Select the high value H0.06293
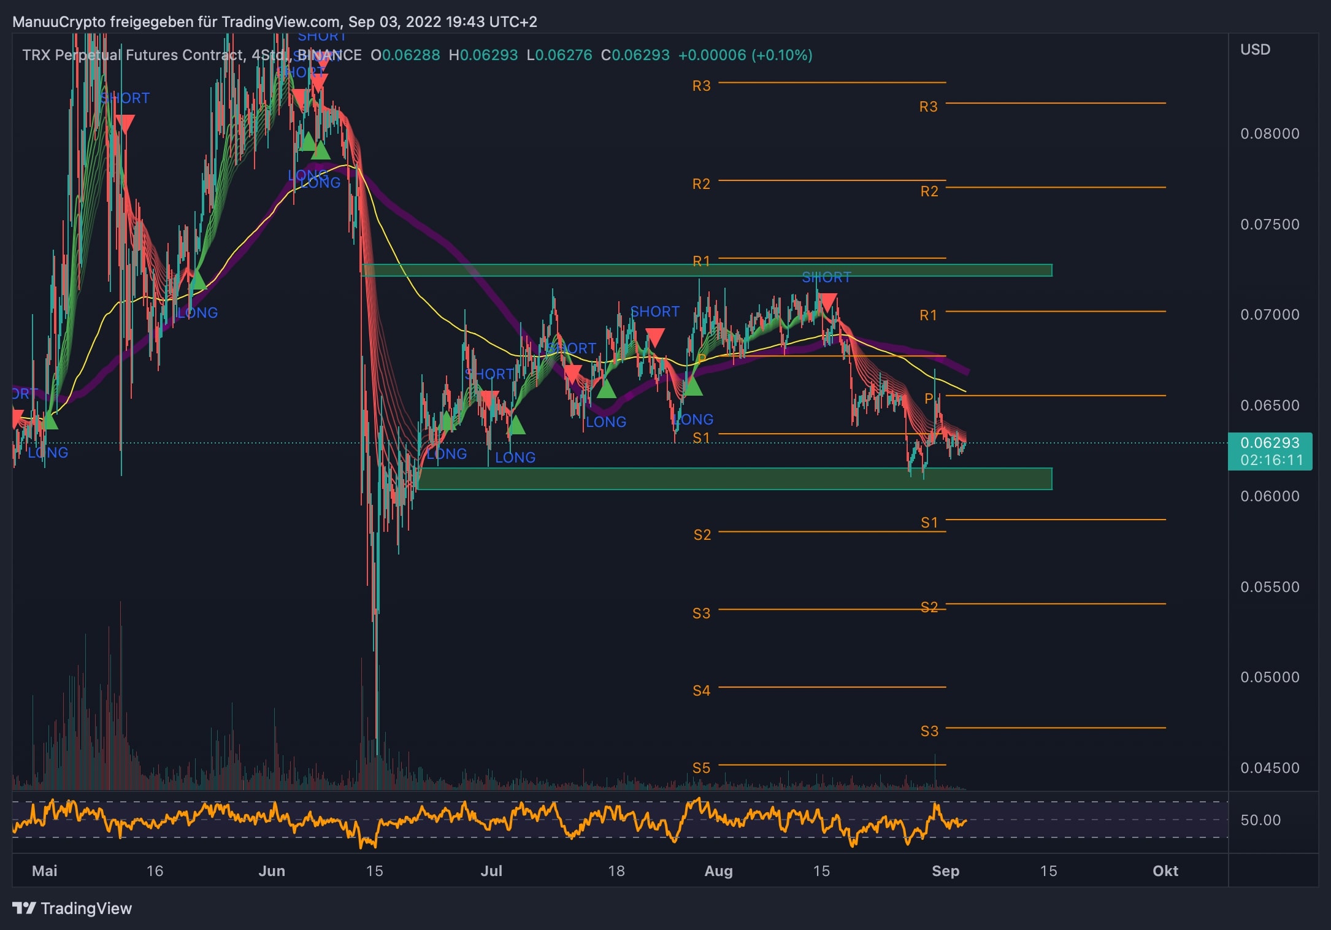This screenshot has width=1331, height=930. coord(483,55)
